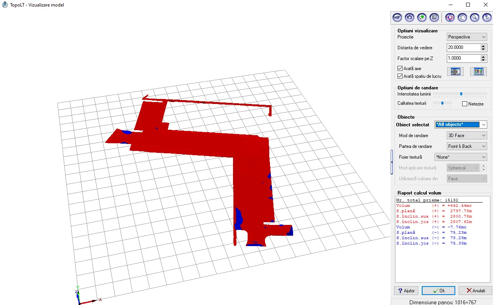Open the Fisier textură dropdown
This screenshot has height=305, width=493.
point(461,157)
